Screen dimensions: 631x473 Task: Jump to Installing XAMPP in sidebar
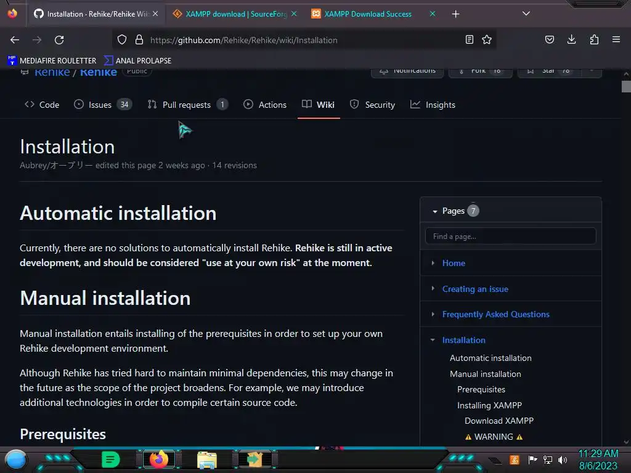(x=489, y=405)
